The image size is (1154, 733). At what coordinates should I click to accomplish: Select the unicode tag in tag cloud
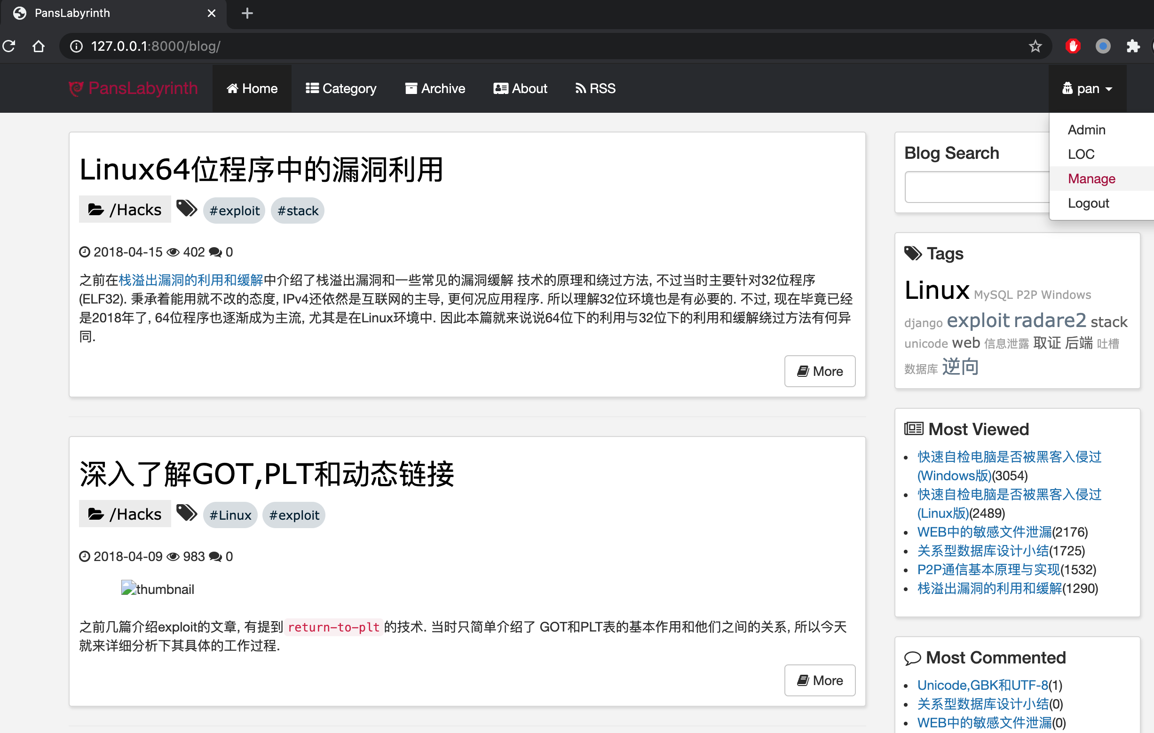[926, 343]
